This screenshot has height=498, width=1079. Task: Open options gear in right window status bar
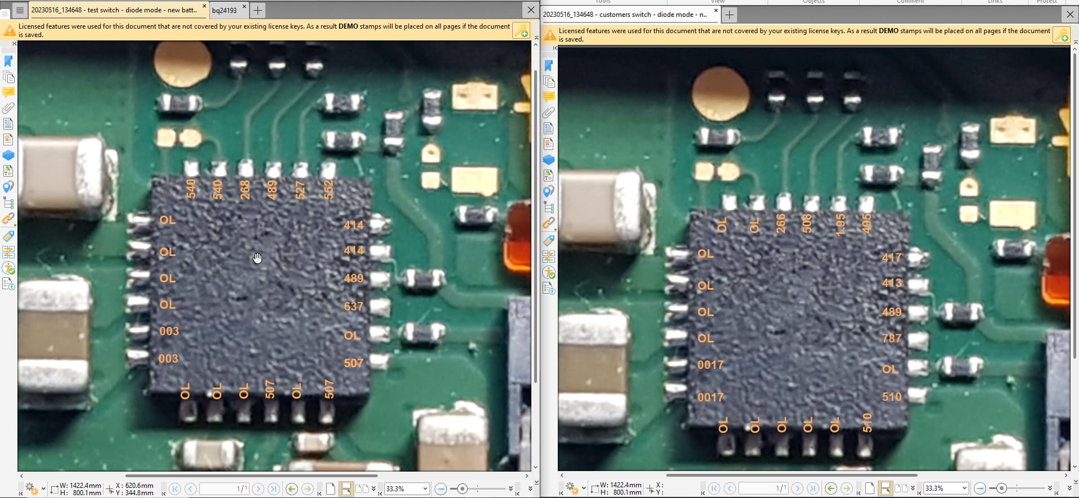pyautogui.click(x=572, y=489)
